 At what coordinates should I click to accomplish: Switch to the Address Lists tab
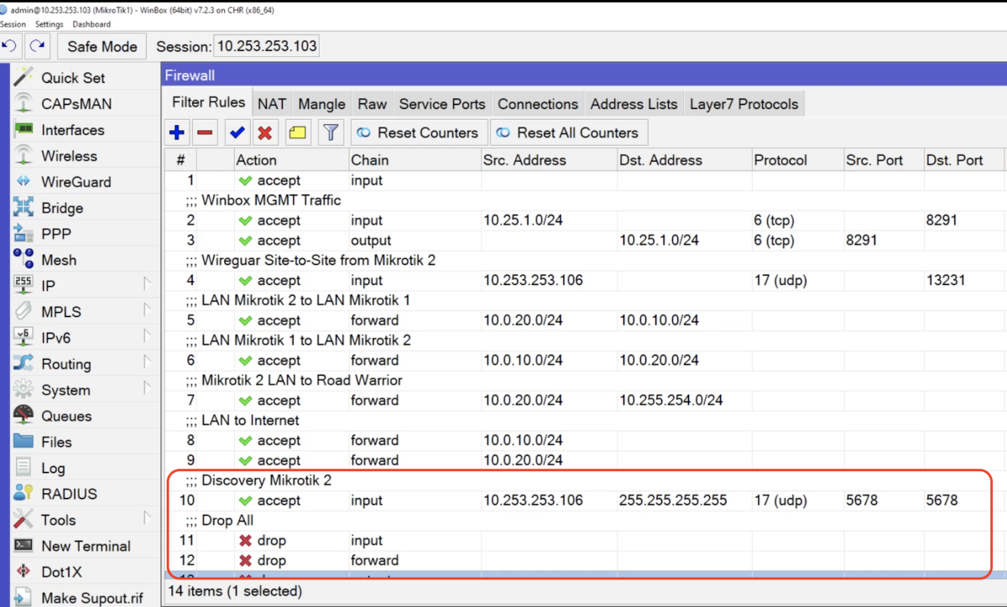click(634, 104)
